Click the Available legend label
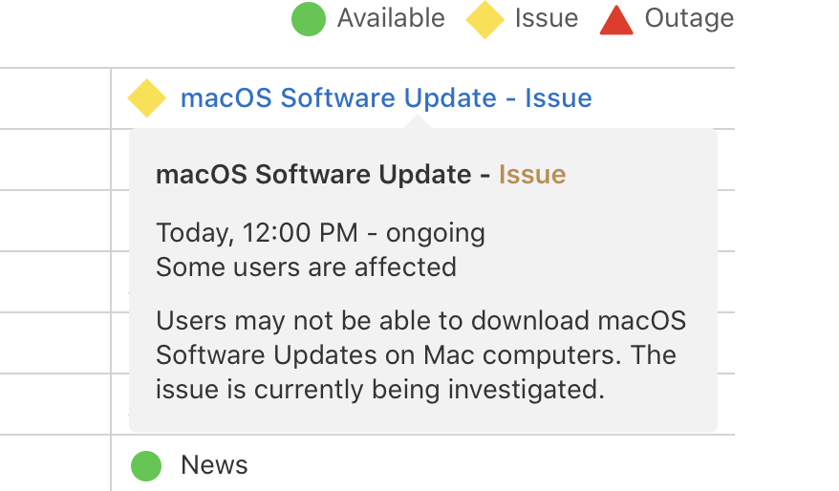Image resolution: width=839 pixels, height=491 pixels. (x=391, y=18)
